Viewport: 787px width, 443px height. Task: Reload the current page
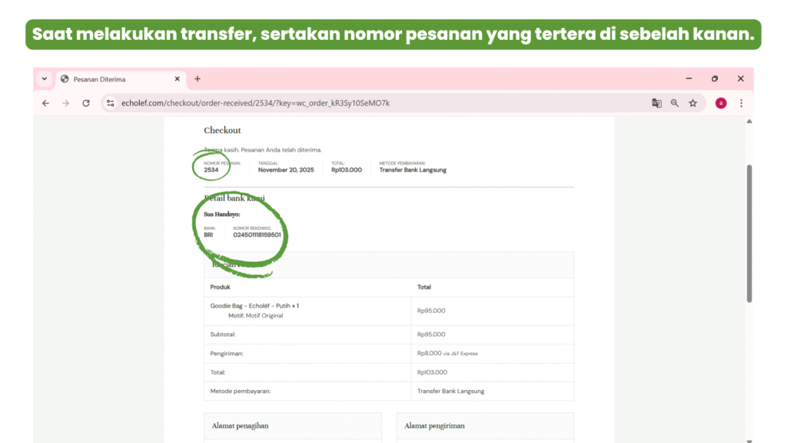[x=86, y=103]
